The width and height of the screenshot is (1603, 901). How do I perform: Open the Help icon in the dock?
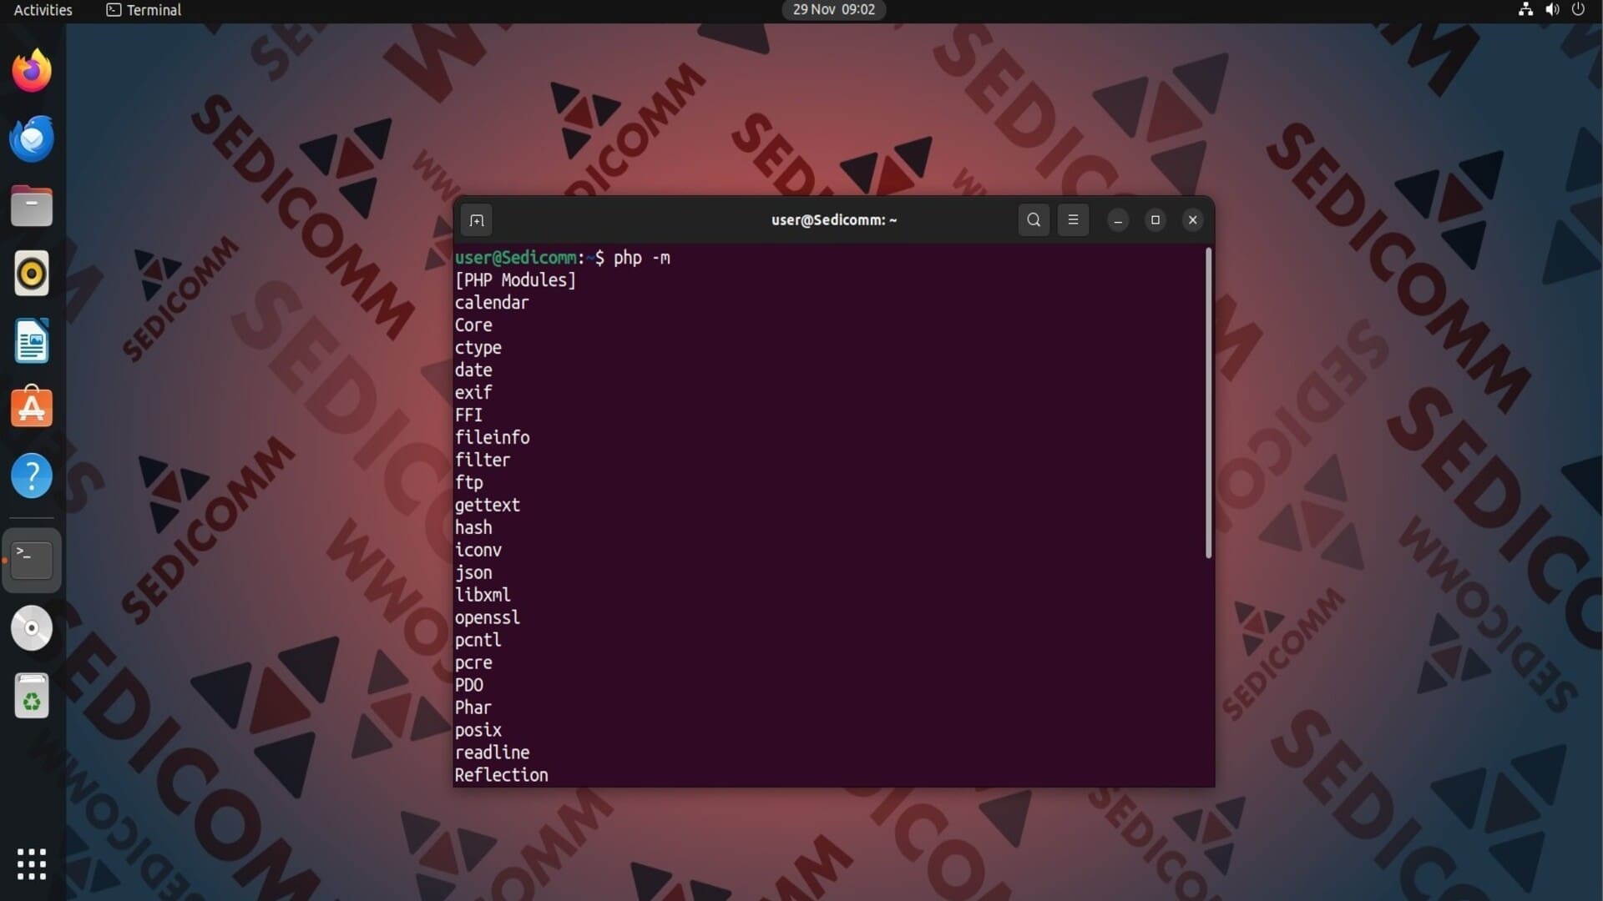click(x=32, y=476)
